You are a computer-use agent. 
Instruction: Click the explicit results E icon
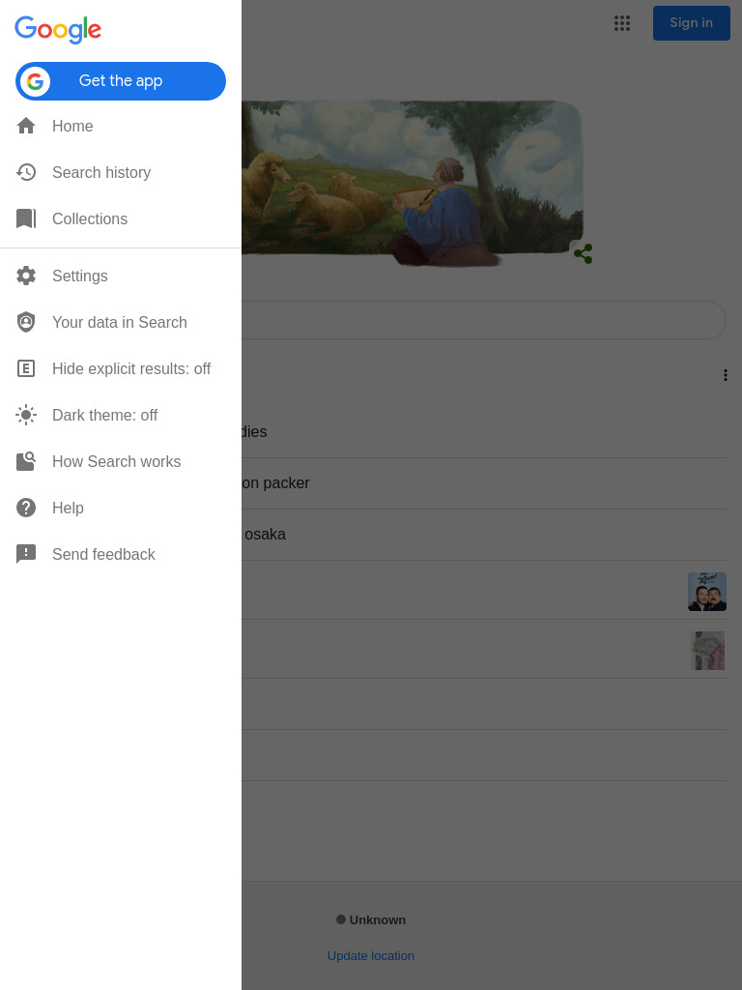(x=26, y=368)
